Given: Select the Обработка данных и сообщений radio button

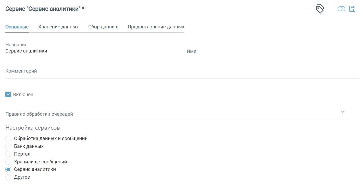Looking at the screenshot, I should pyautogui.click(x=8, y=138).
